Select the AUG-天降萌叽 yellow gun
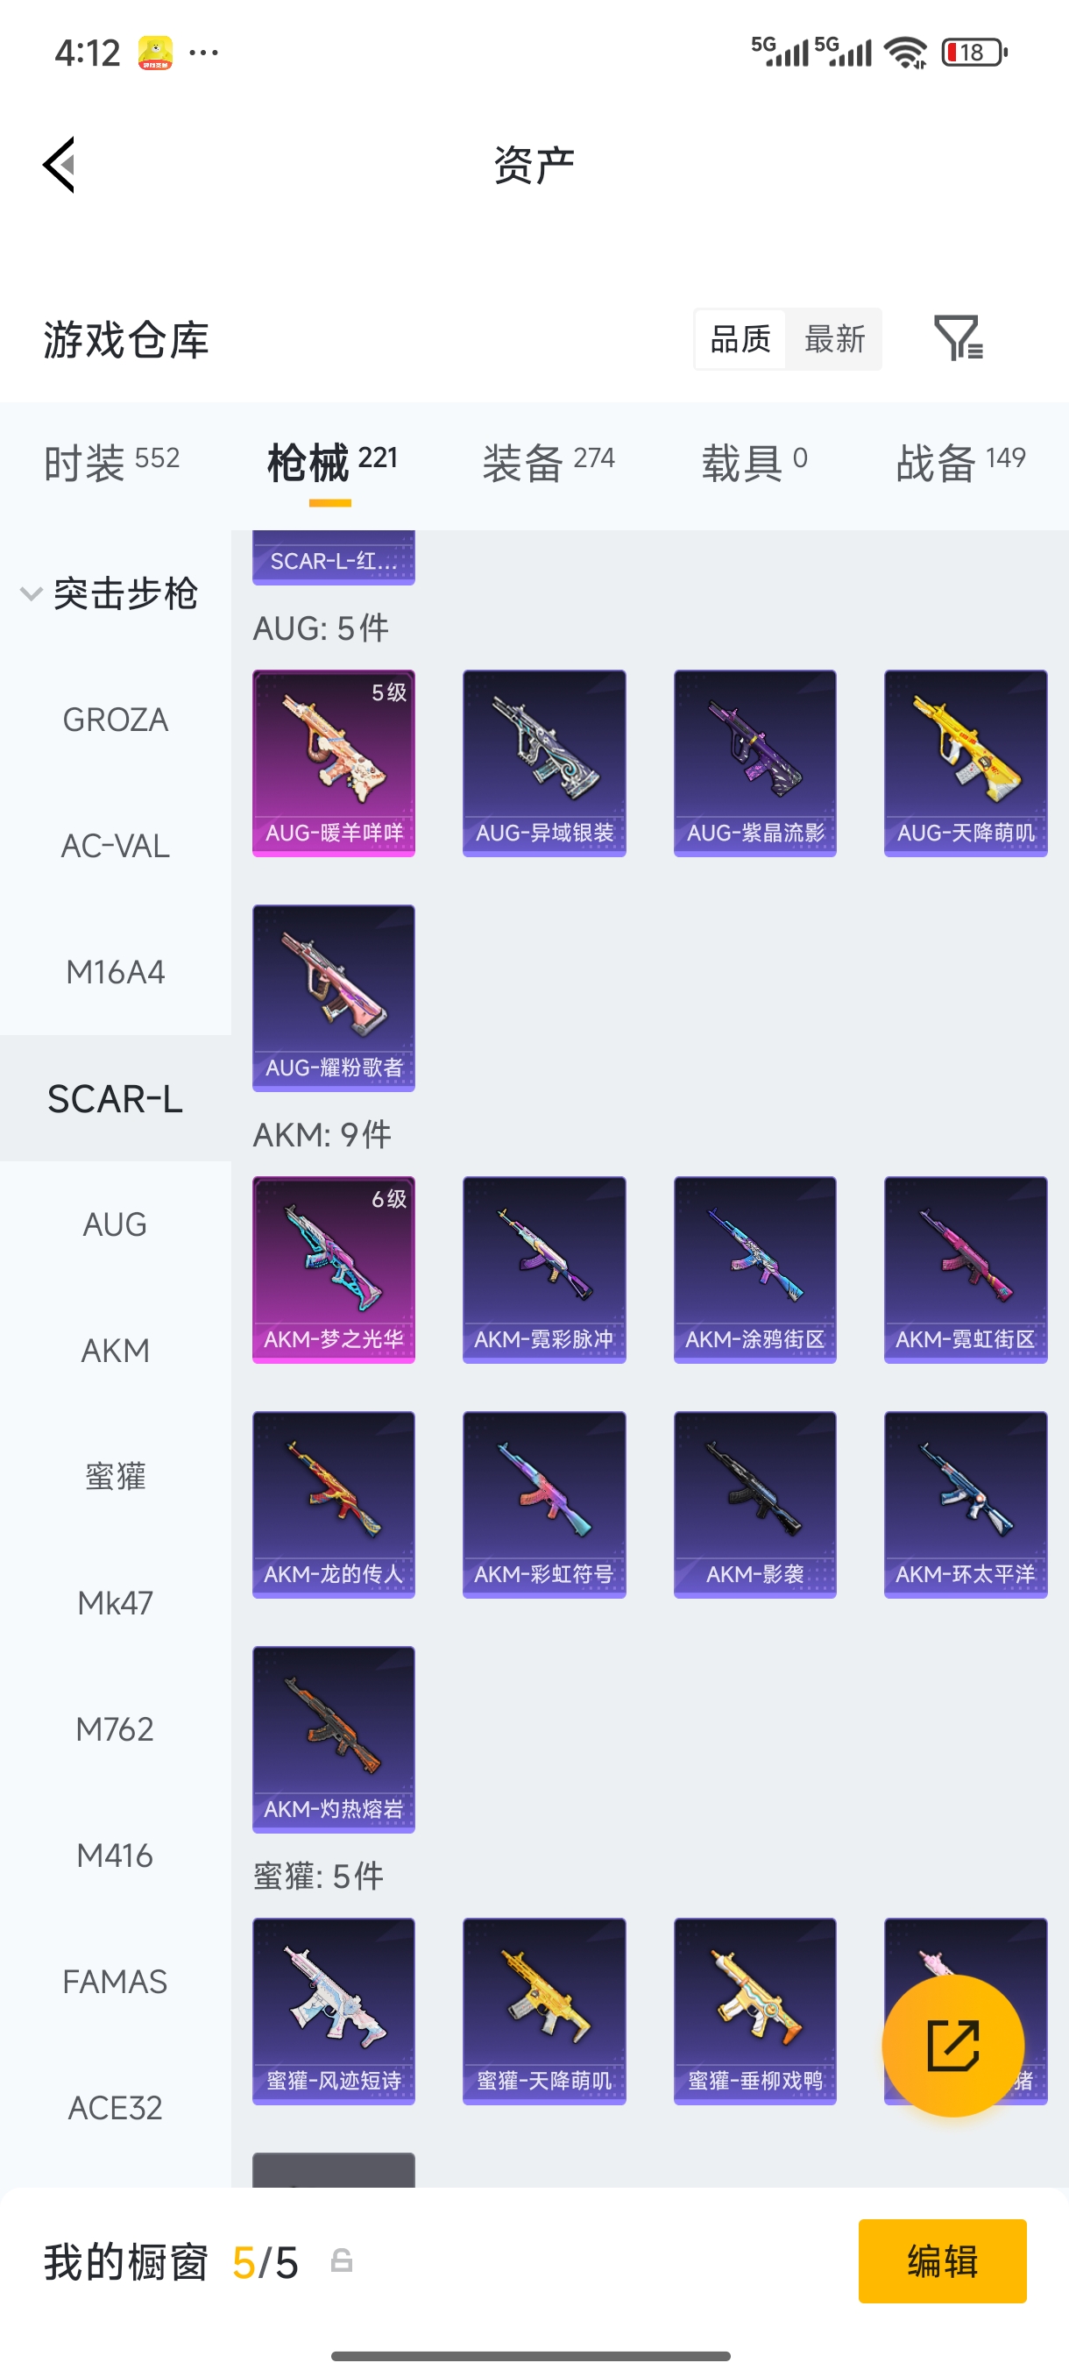This screenshot has height=2377, width=1069. click(x=966, y=763)
